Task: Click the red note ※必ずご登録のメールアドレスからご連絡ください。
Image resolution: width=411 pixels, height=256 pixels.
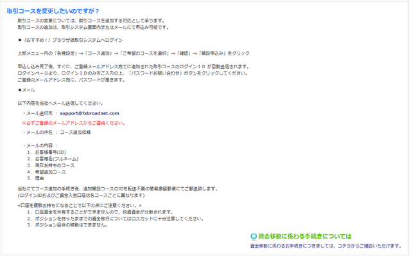Action: click(x=74, y=123)
